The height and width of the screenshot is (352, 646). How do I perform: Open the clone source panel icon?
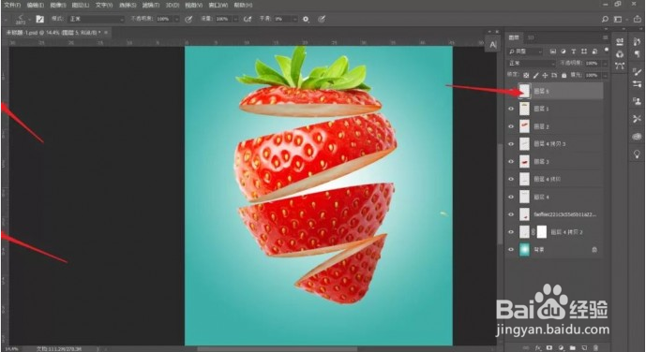click(637, 101)
